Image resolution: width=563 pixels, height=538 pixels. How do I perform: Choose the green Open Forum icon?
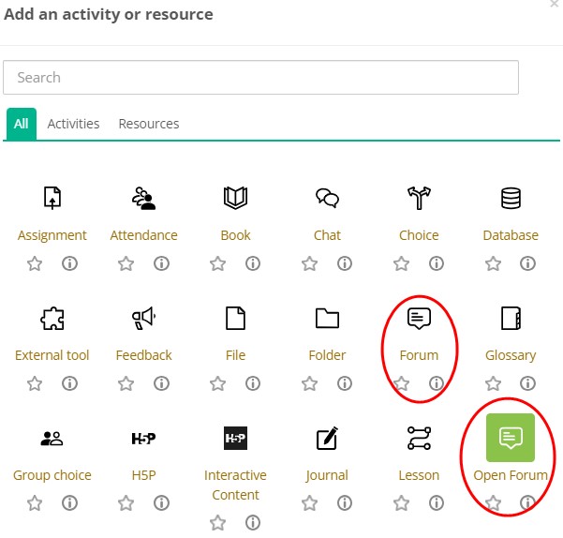point(511,438)
